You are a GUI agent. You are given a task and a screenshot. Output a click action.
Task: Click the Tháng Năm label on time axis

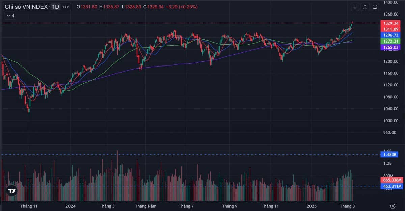(145, 206)
